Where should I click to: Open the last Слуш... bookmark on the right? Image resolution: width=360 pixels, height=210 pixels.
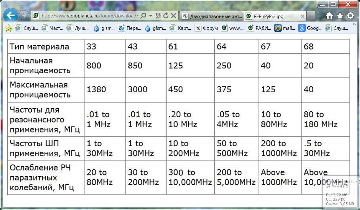(x=337, y=28)
